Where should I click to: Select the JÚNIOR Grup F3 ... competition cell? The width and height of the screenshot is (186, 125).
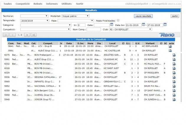pos(44,99)
